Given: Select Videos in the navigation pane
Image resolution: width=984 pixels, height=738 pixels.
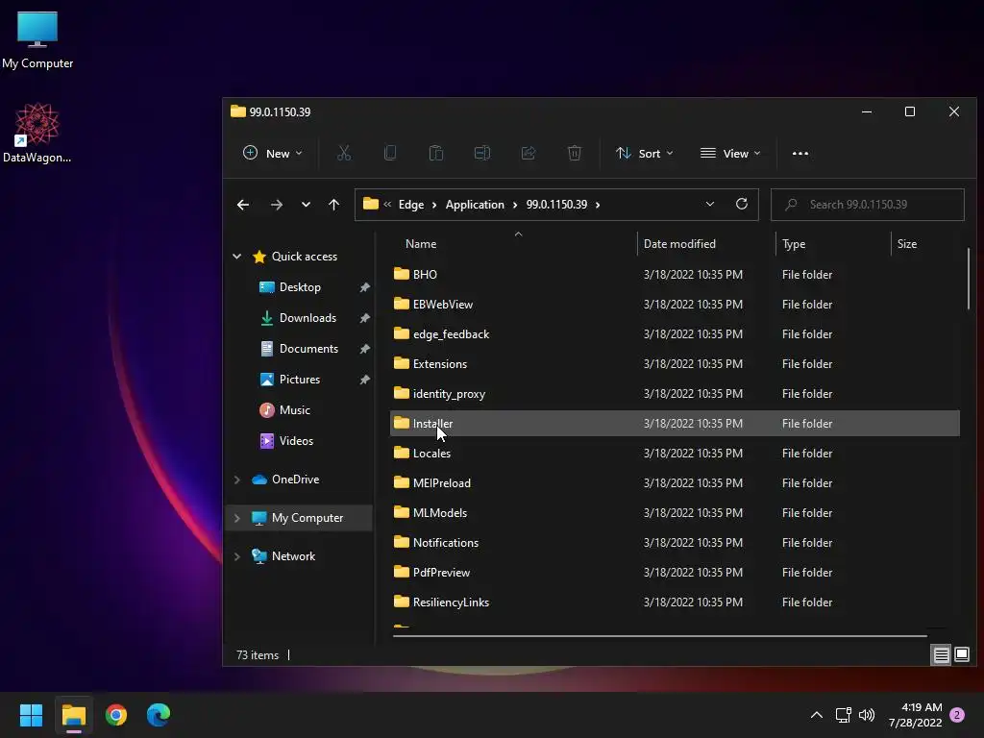Looking at the screenshot, I should pos(296,441).
